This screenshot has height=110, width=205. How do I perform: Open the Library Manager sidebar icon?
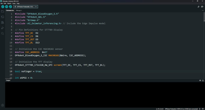coord(3,22)
